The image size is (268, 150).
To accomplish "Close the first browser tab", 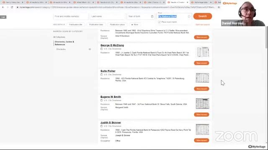I will 22,2.
